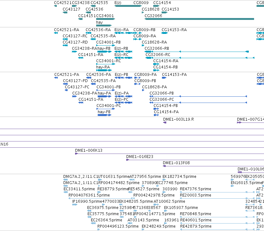Screen dimensions: 264x231
Task: Select protein CG34238-PA
Action: point(85,93)
